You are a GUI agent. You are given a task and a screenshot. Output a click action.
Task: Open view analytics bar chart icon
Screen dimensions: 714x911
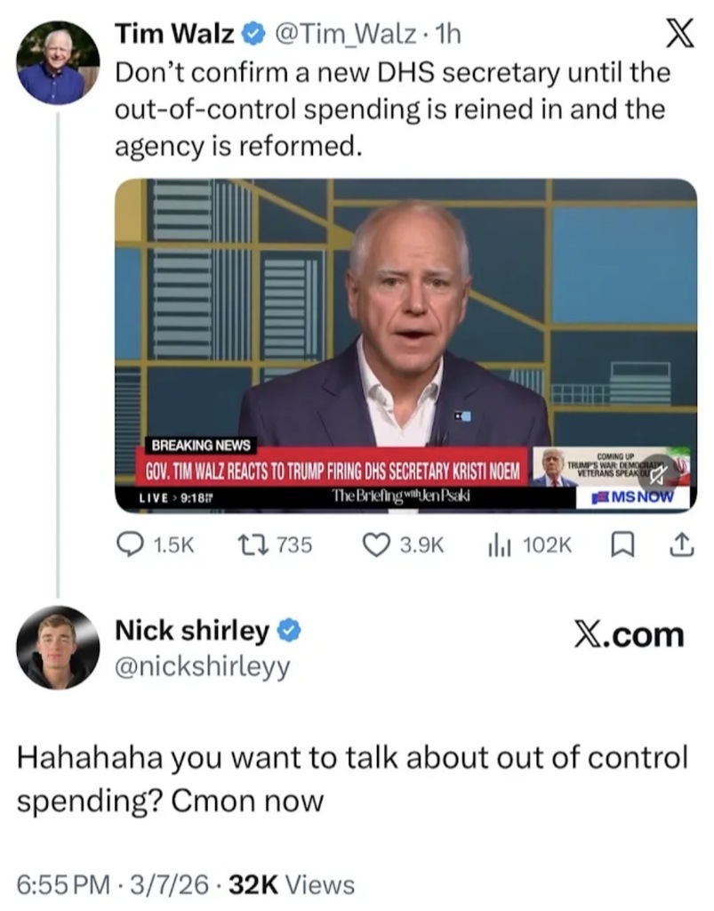(x=499, y=545)
